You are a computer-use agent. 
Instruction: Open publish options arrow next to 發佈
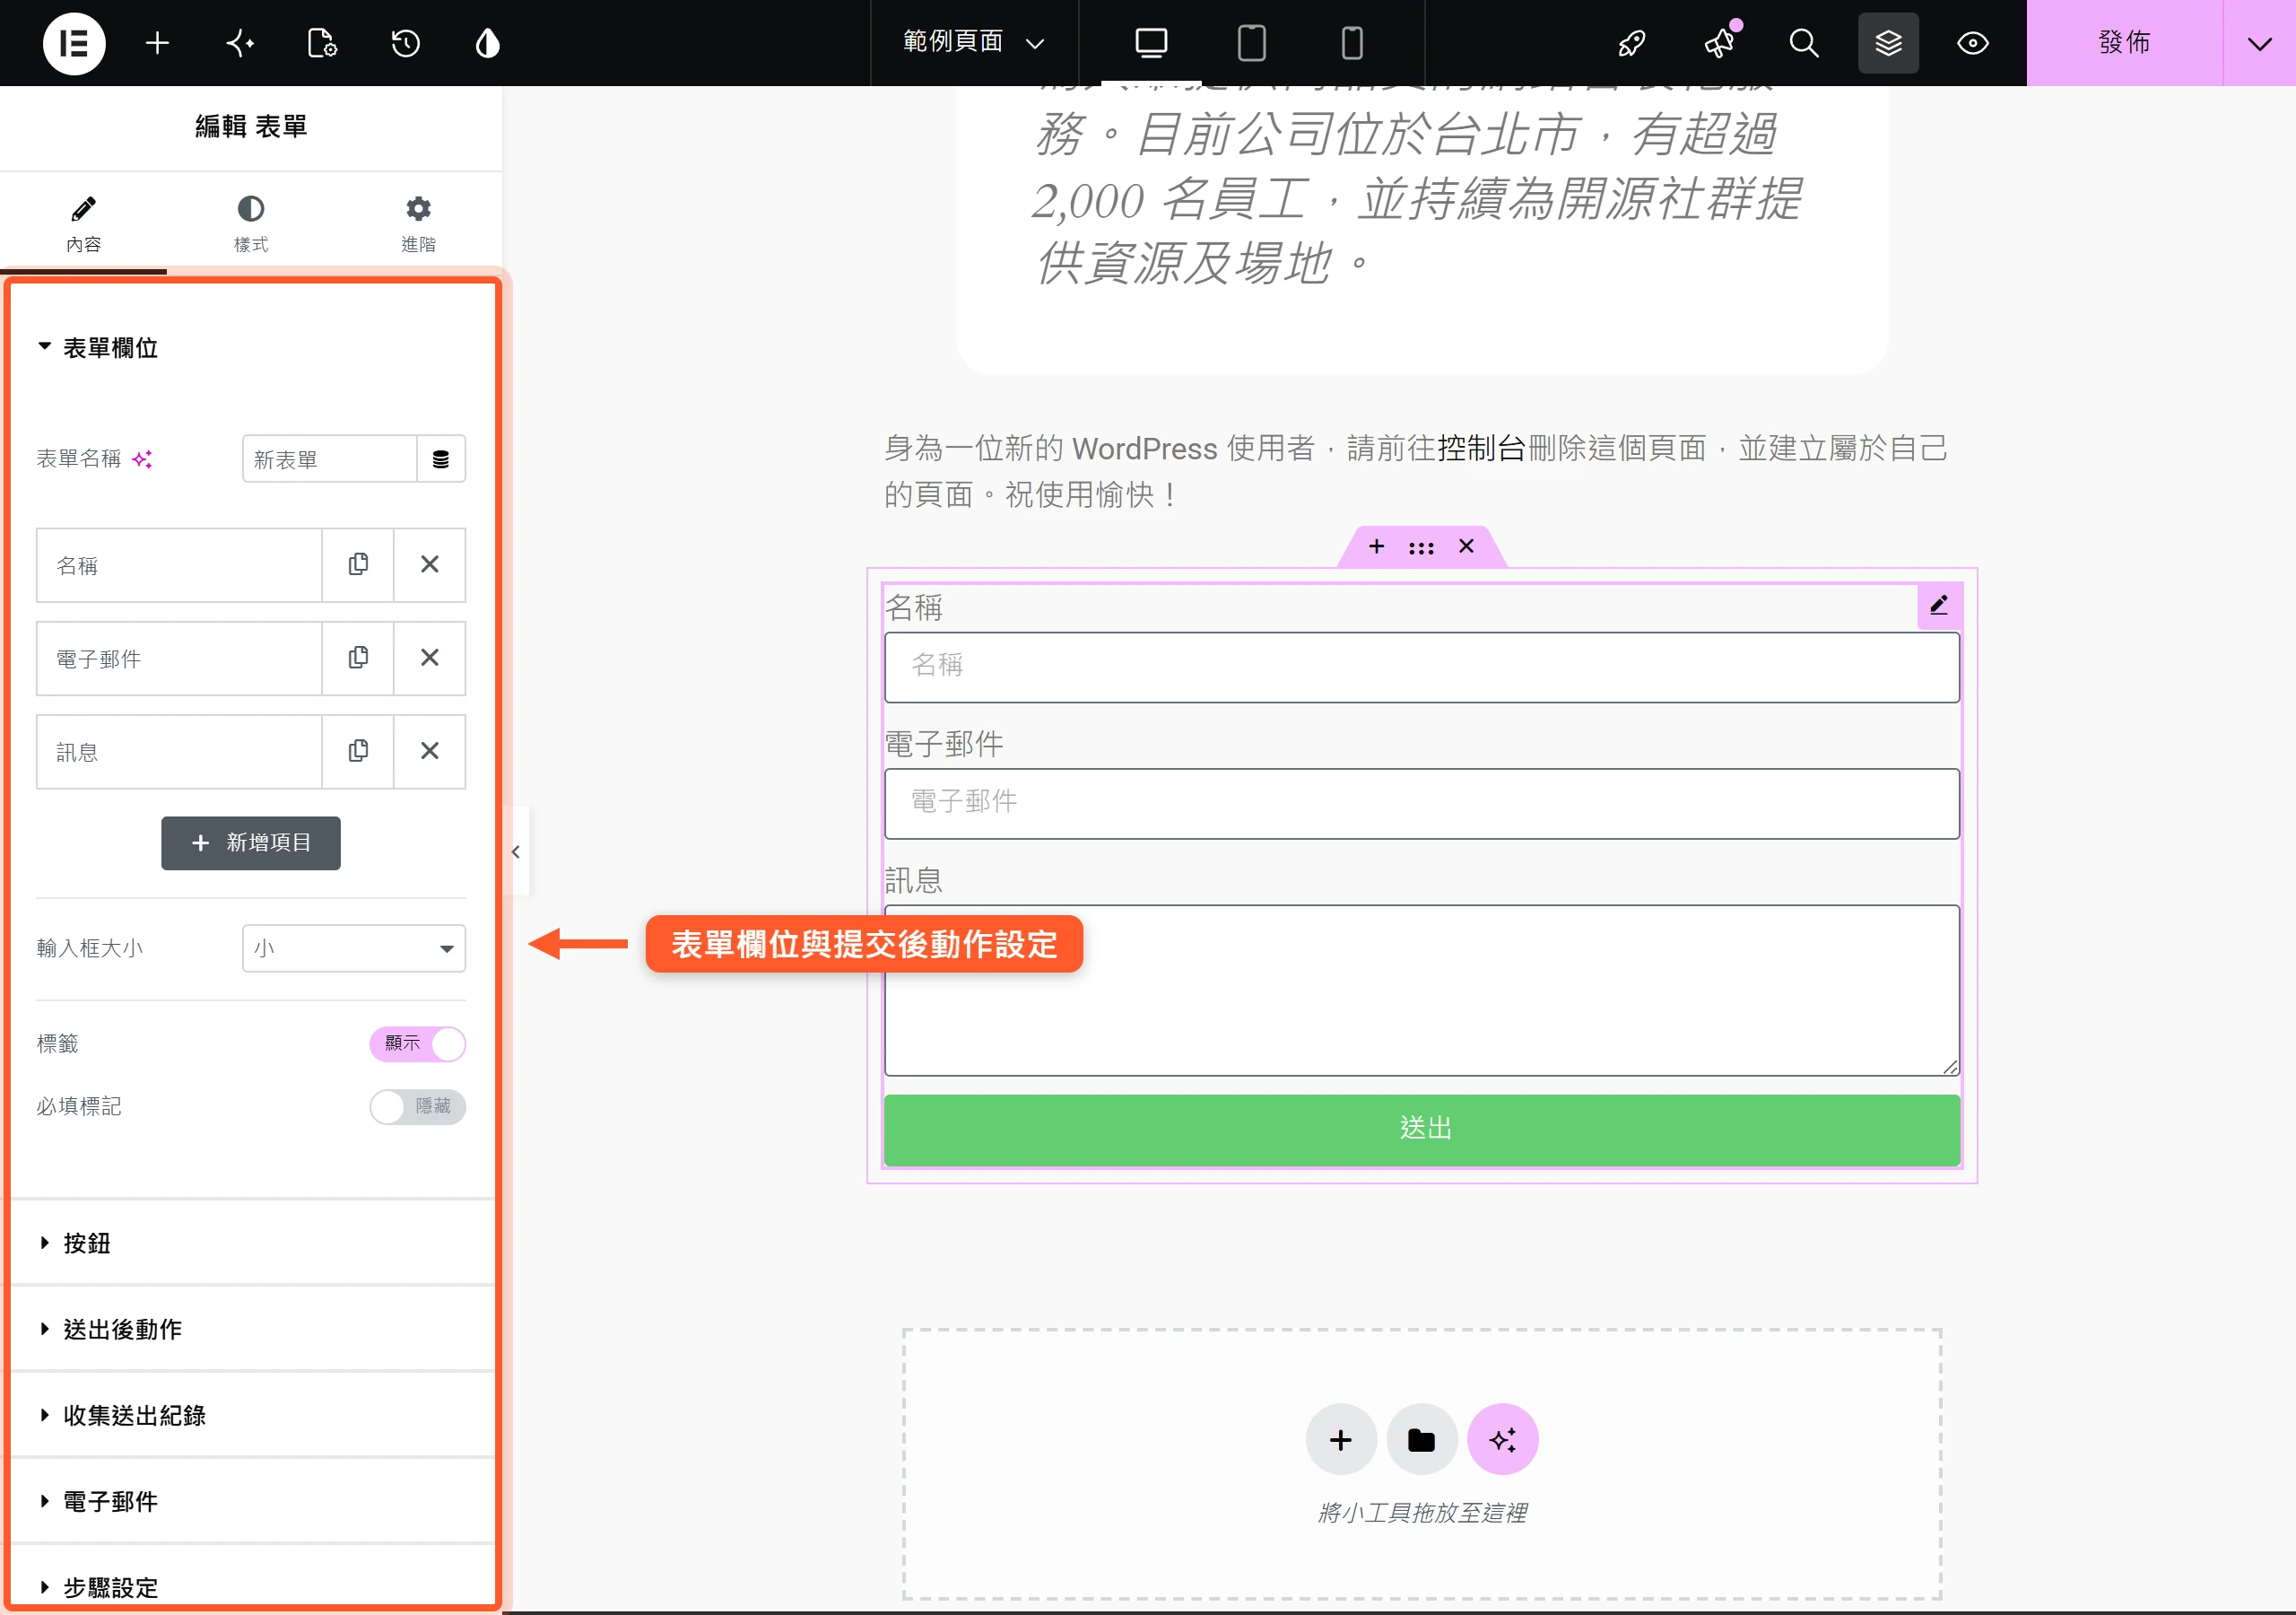[2259, 43]
